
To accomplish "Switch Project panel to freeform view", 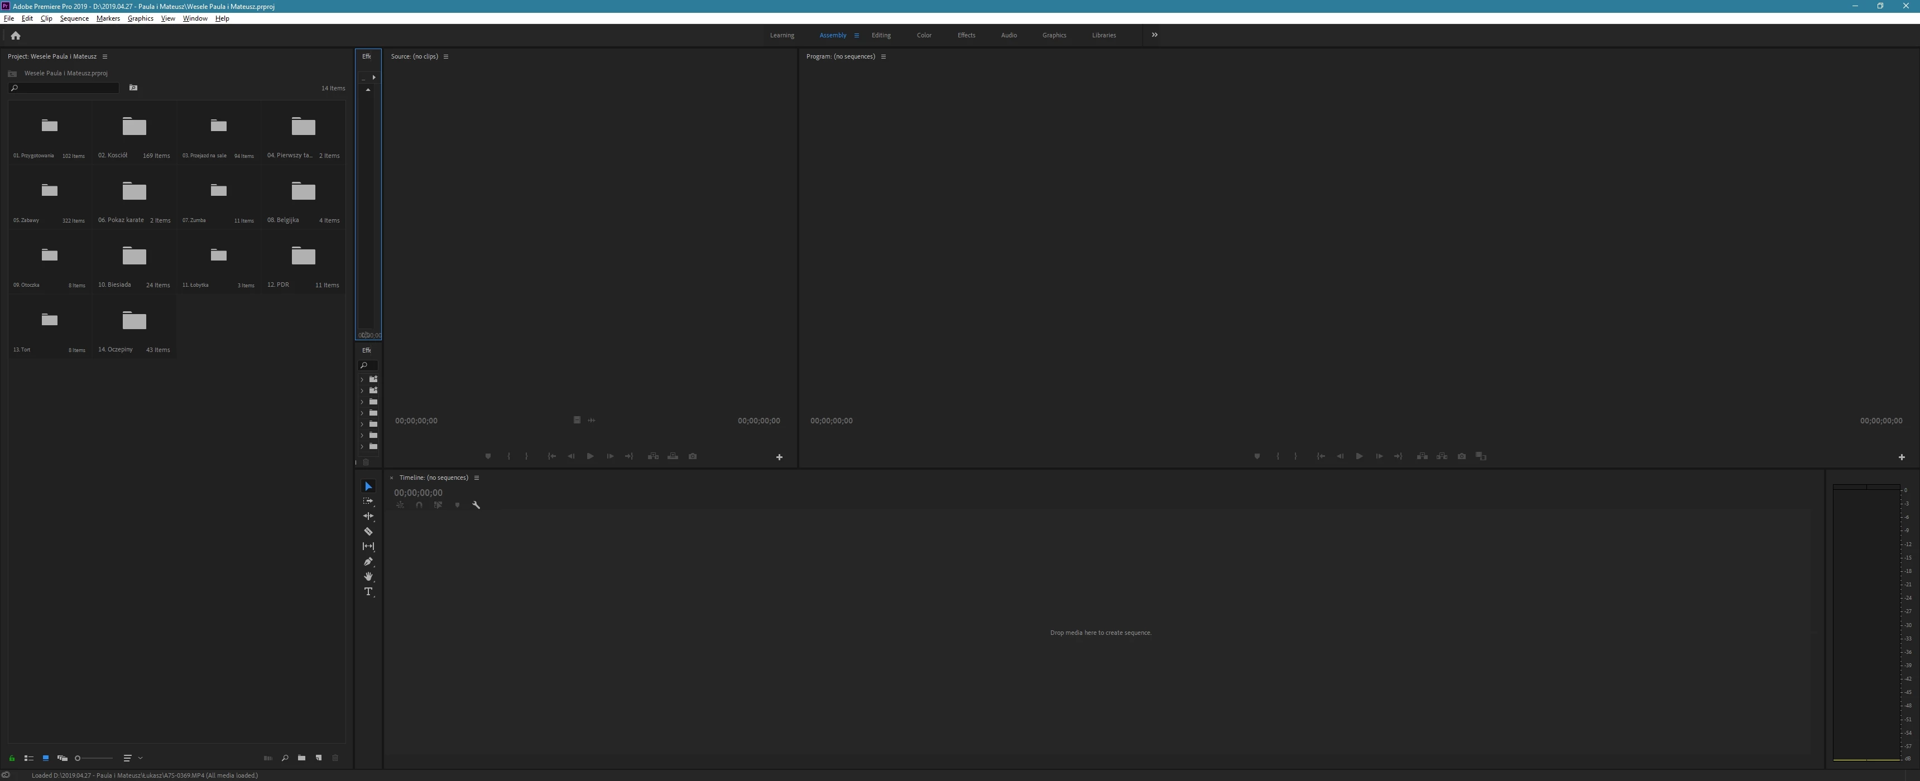I will click(62, 758).
